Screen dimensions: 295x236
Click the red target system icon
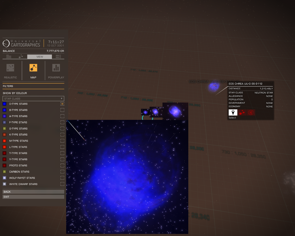click(x=251, y=113)
